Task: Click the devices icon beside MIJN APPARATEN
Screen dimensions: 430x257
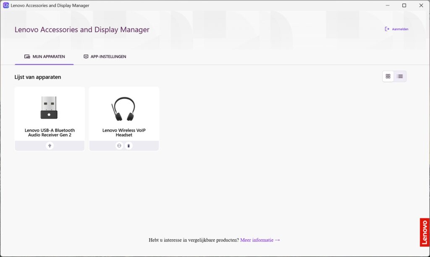Action: pyautogui.click(x=27, y=57)
